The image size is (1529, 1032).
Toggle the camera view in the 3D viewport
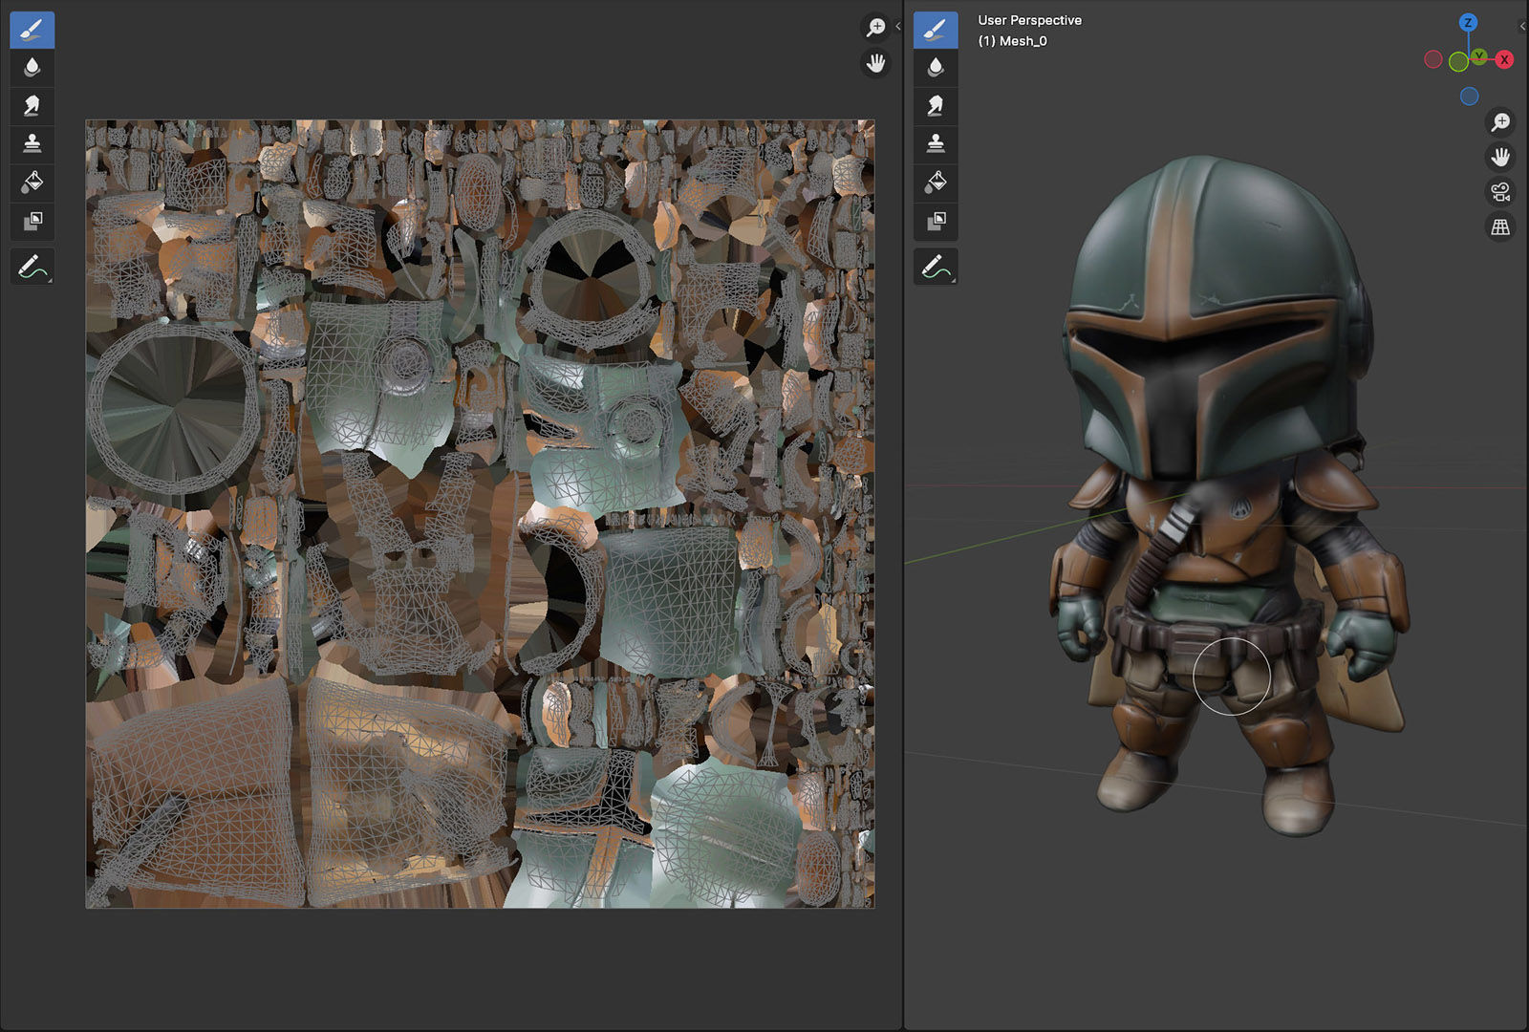tap(1500, 192)
